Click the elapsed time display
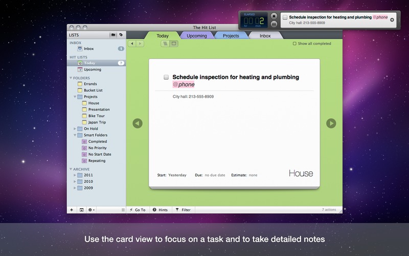 pyautogui.click(x=254, y=20)
